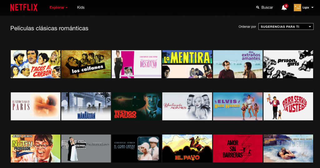
Task: Open the Los Caifanes movie
Action: coord(86,64)
